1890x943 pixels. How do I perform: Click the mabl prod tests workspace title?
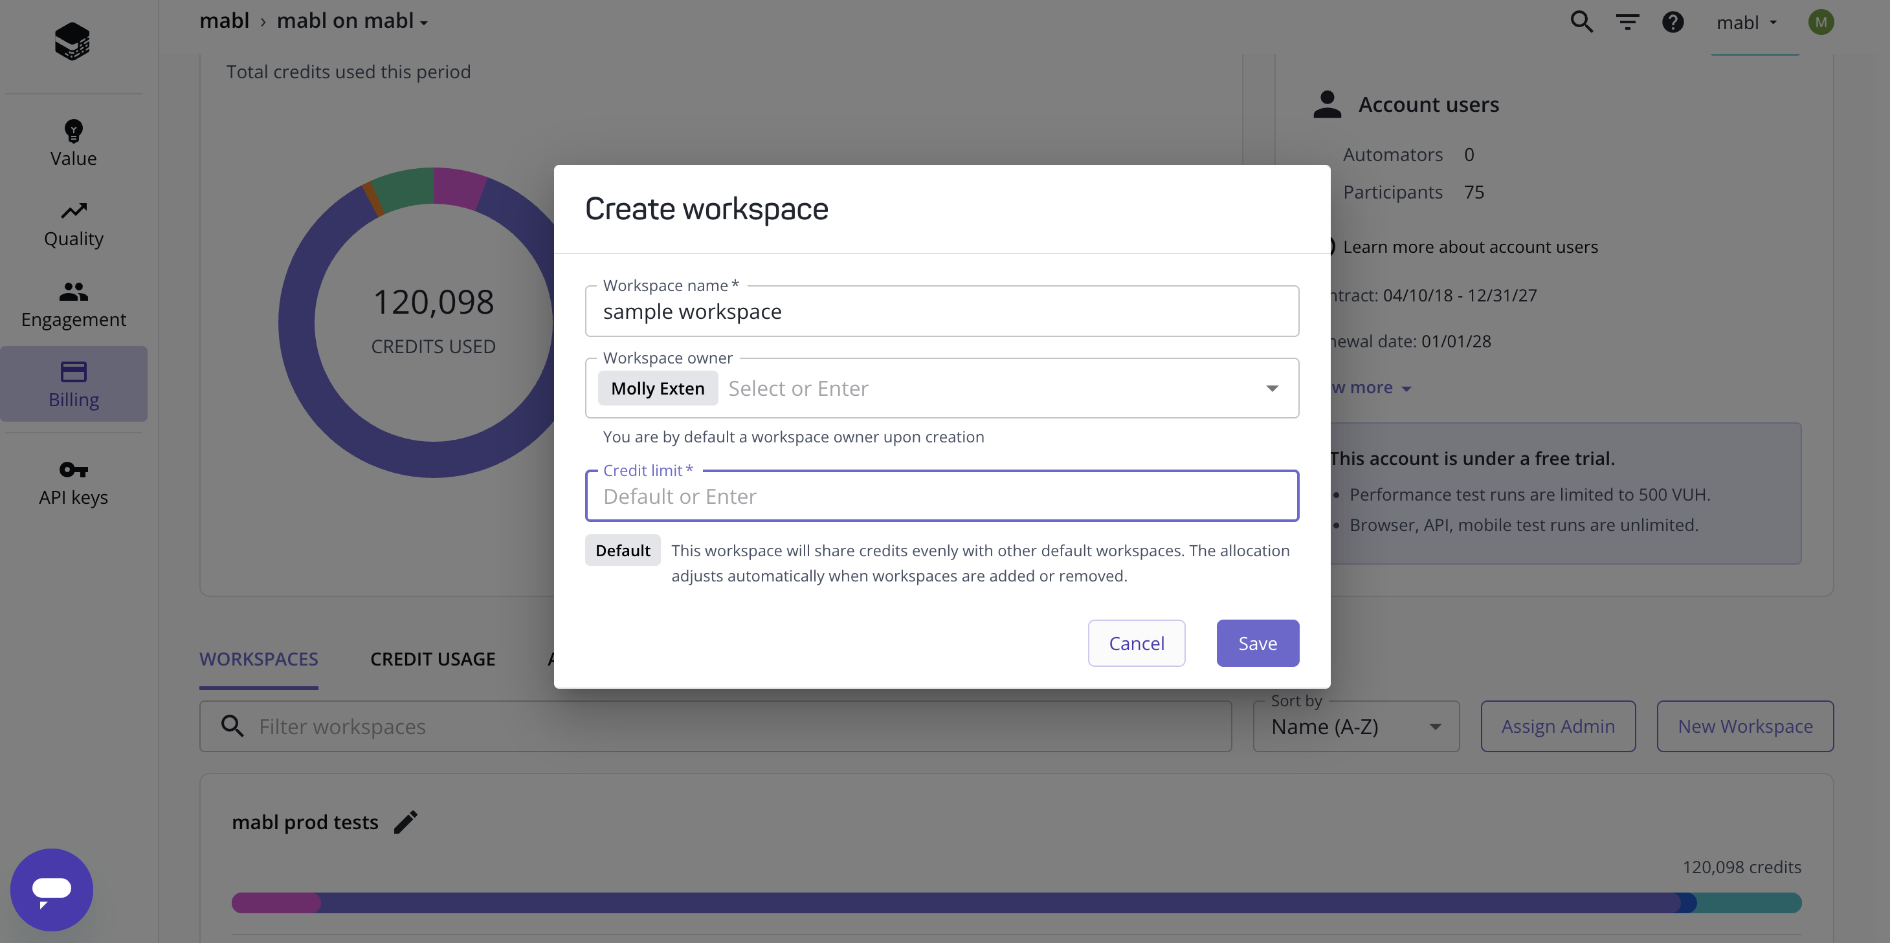(306, 822)
